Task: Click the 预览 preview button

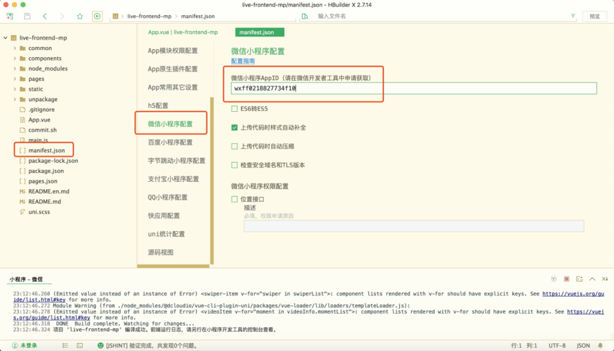Action: click(x=595, y=16)
